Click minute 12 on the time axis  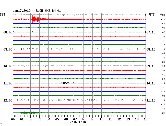point(119,119)
